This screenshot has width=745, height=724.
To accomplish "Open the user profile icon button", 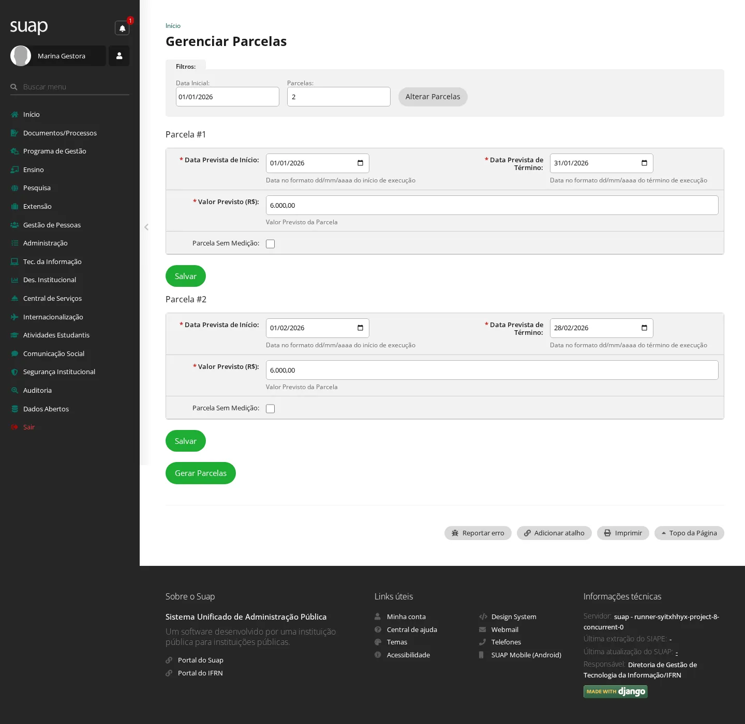I will click(x=119, y=56).
